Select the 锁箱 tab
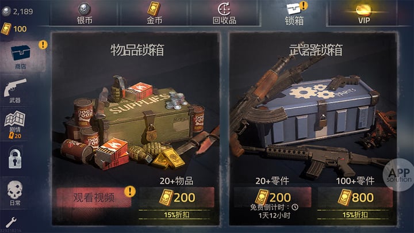This screenshot has height=233, width=414. (x=294, y=13)
